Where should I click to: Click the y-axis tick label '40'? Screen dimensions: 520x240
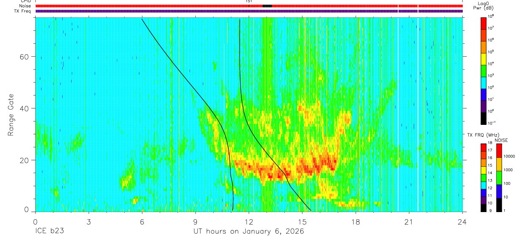click(25, 108)
